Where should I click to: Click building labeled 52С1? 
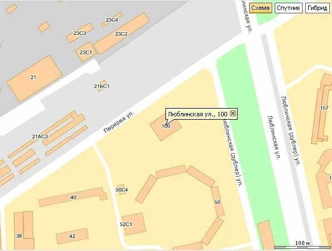[x=134, y=224]
